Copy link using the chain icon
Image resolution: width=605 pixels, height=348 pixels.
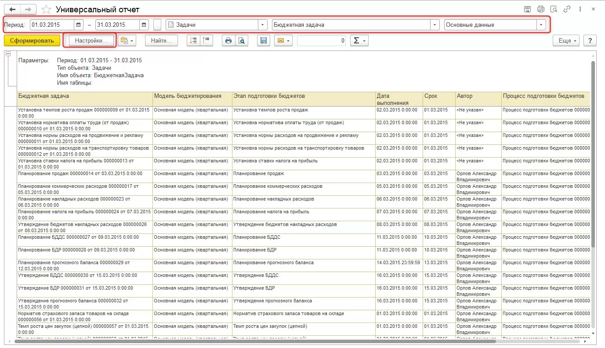click(567, 9)
